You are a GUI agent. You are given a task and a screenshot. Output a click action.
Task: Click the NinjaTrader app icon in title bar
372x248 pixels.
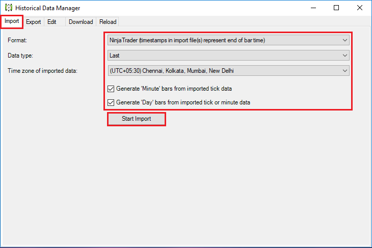point(9,8)
